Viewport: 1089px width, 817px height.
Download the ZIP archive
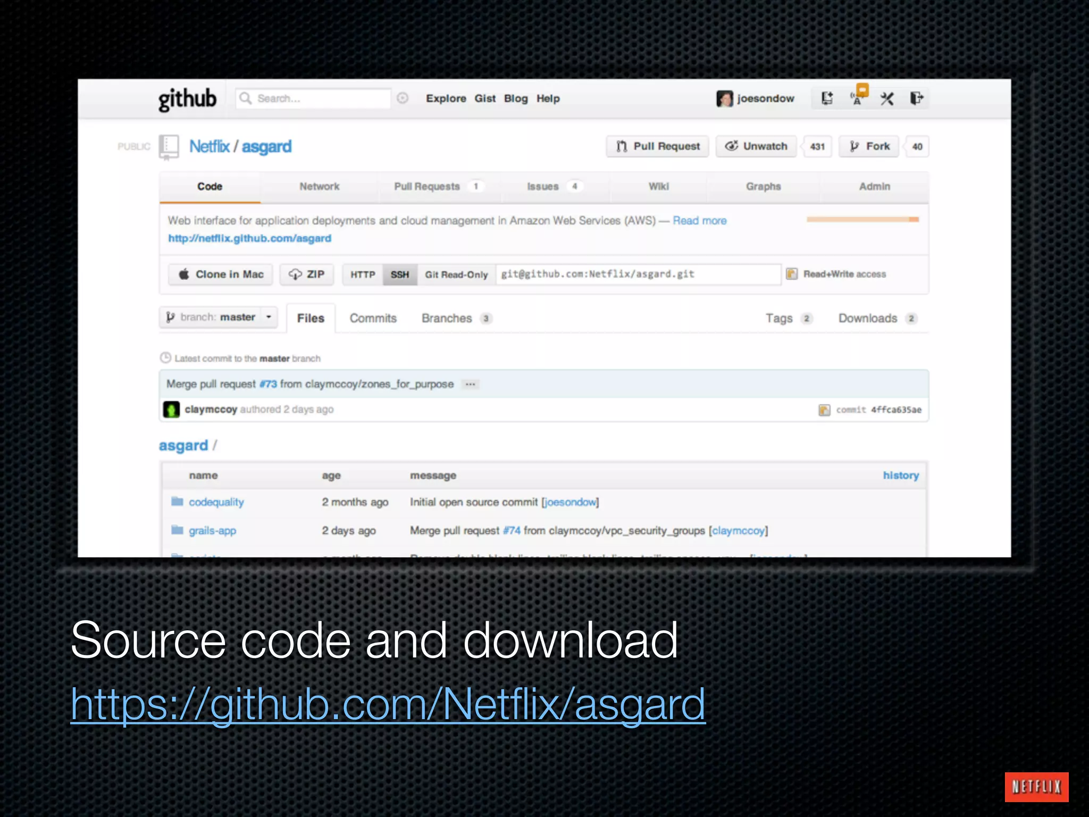[x=307, y=274]
